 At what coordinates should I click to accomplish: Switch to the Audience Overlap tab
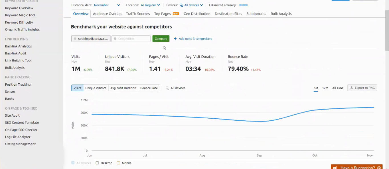[x=107, y=14]
